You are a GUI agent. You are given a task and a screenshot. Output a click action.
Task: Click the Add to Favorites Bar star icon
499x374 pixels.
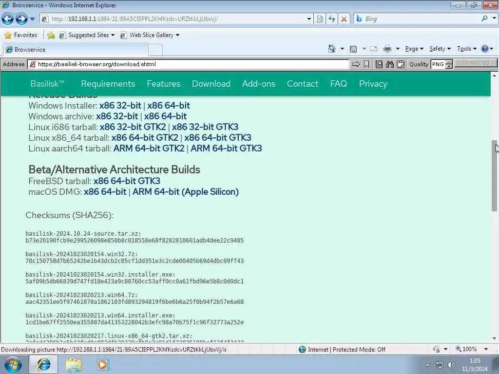point(51,35)
